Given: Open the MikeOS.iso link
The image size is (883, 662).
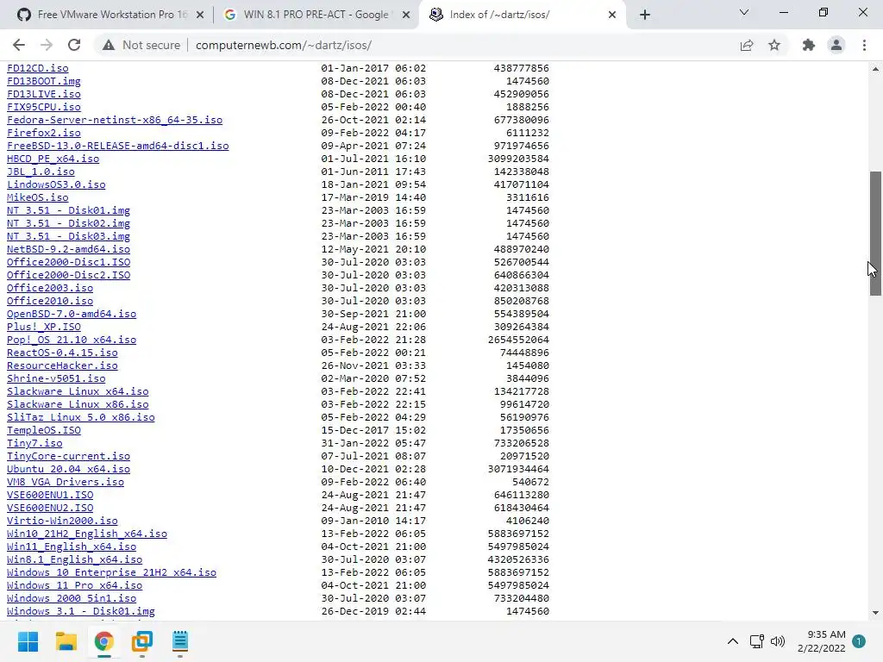Looking at the screenshot, I should click(38, 197).
